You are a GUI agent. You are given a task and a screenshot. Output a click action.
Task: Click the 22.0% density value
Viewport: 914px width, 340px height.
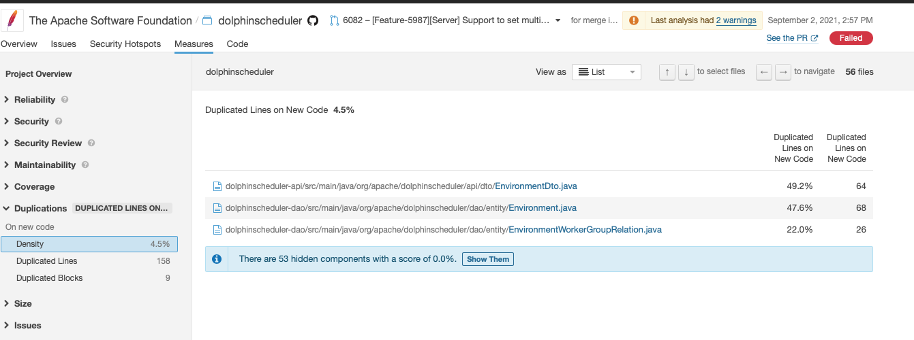pos(799,230)
